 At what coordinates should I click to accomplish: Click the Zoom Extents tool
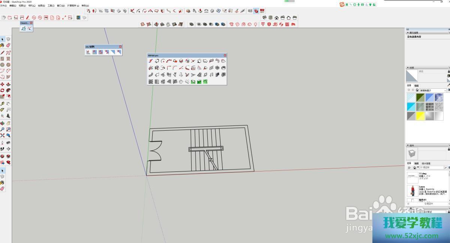[x=3, y=135]
